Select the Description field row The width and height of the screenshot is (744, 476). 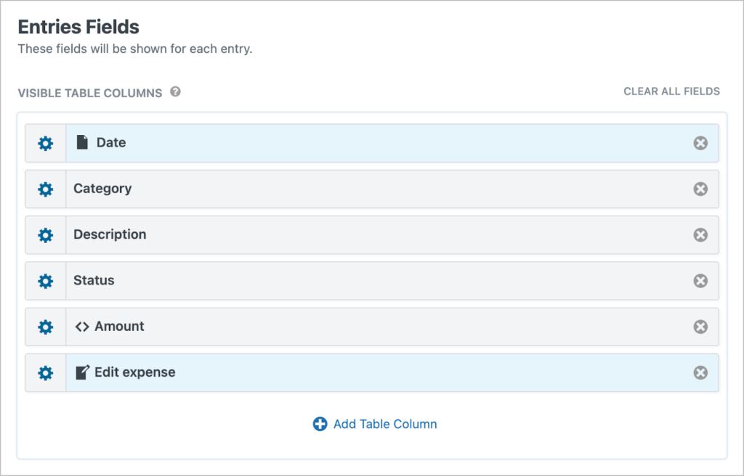[363, 234]
